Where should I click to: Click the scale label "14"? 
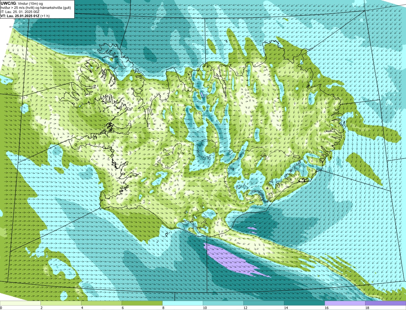286,308
